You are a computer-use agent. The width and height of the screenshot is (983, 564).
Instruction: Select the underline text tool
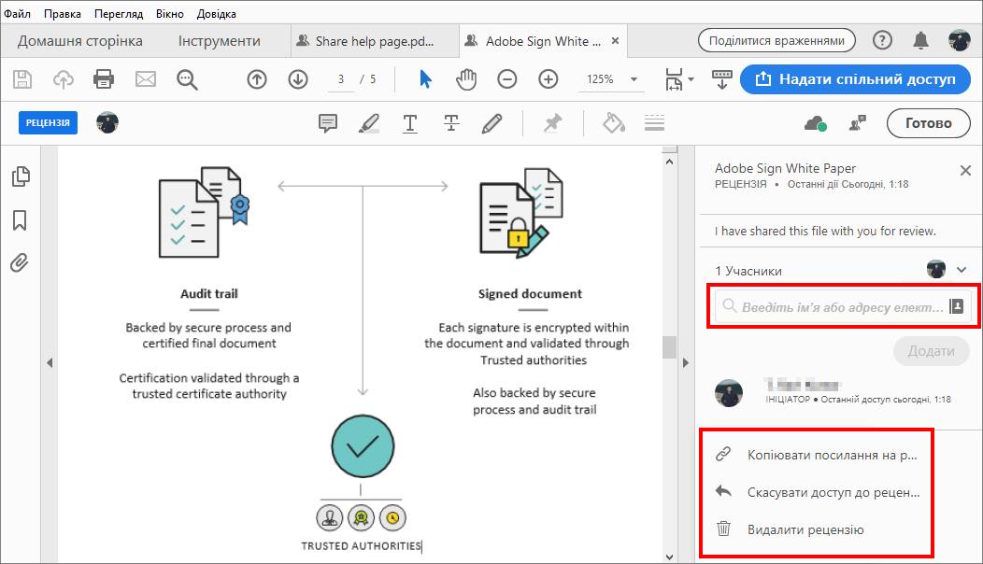pos(410,123)
